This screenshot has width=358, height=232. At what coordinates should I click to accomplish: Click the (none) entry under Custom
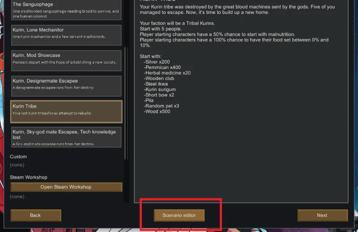tap(17, 165)
